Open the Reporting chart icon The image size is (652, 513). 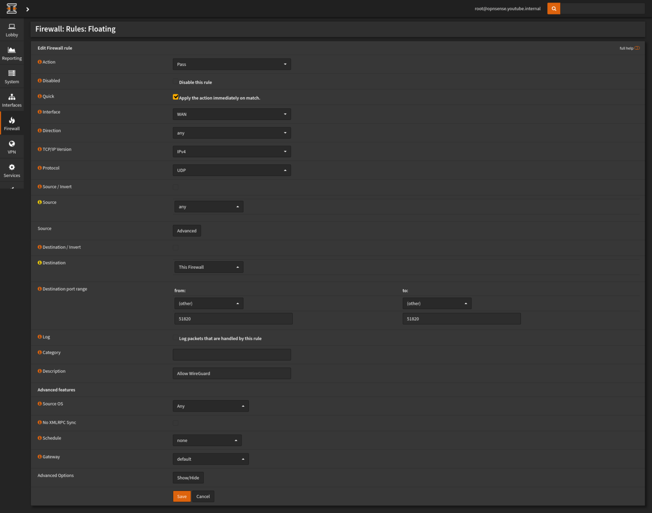coord(12,50)
